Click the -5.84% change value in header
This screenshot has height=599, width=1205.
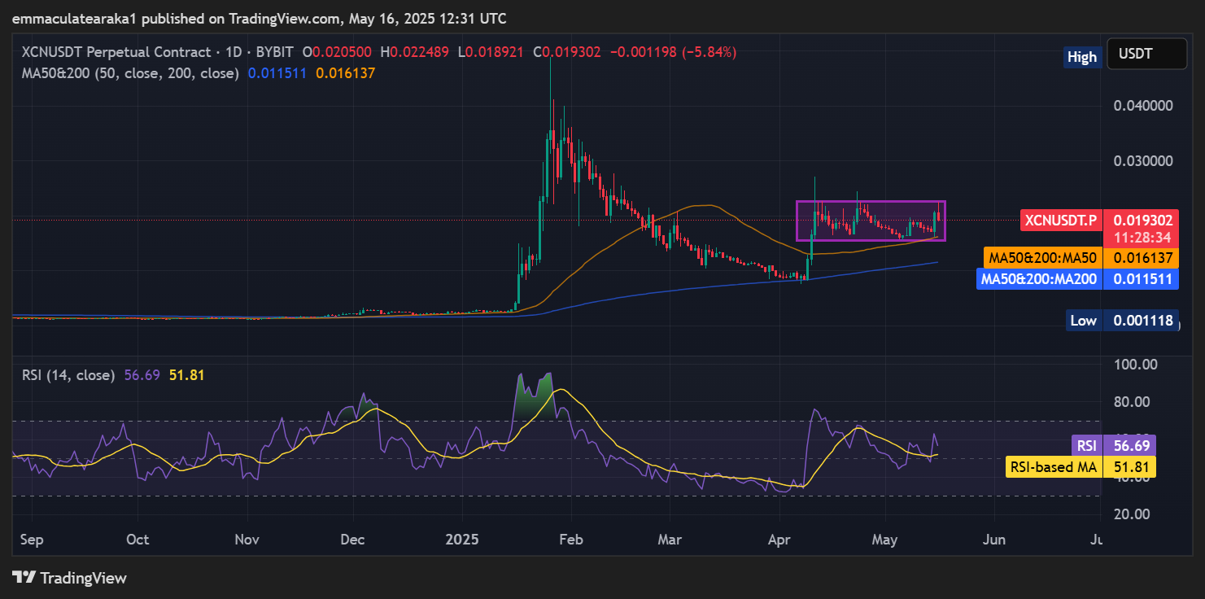point(708,52)
